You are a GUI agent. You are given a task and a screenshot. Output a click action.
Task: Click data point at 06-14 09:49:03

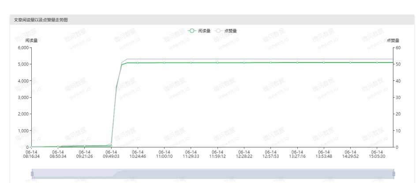click(111, 146)
